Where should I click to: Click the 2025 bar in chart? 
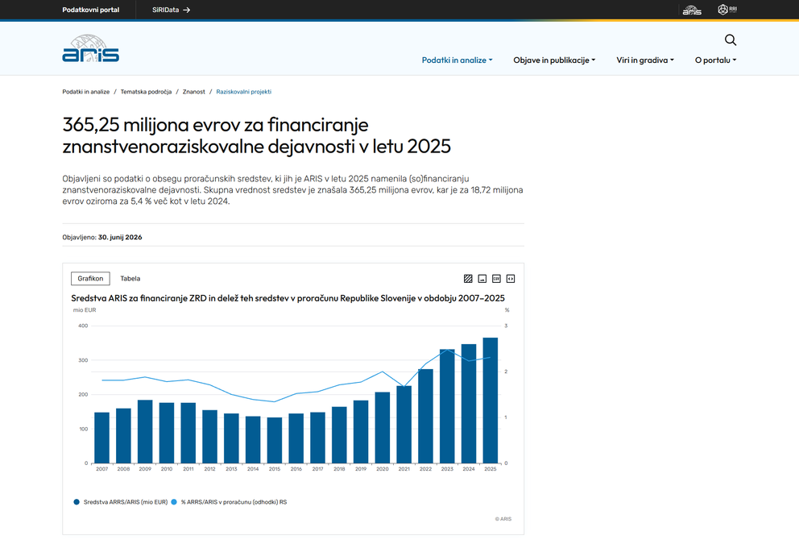click(491, 401)
